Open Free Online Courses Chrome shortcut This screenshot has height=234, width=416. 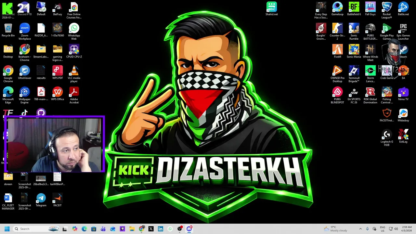point(74,10)
